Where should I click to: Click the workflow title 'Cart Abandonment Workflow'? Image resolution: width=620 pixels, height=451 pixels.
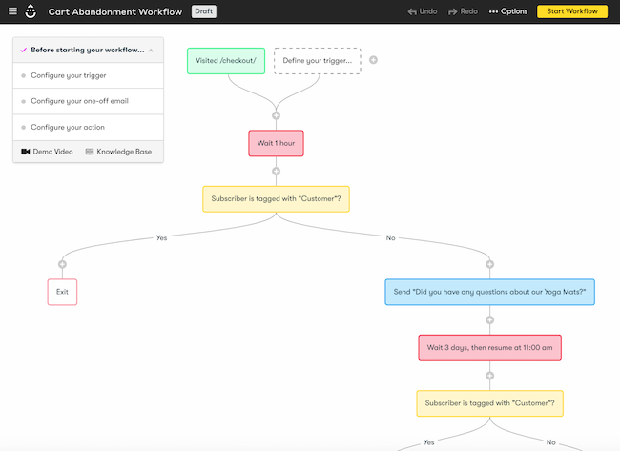[115, 11]
